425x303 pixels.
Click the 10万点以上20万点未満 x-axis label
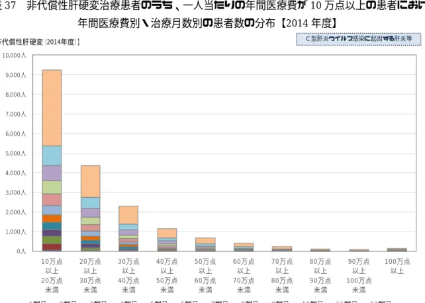point(52,276)
